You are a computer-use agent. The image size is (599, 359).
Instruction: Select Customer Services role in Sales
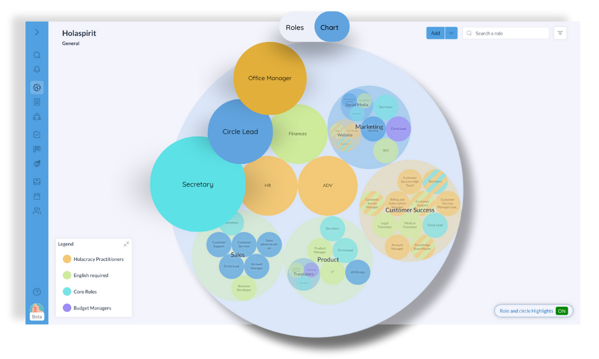point(244,244)
